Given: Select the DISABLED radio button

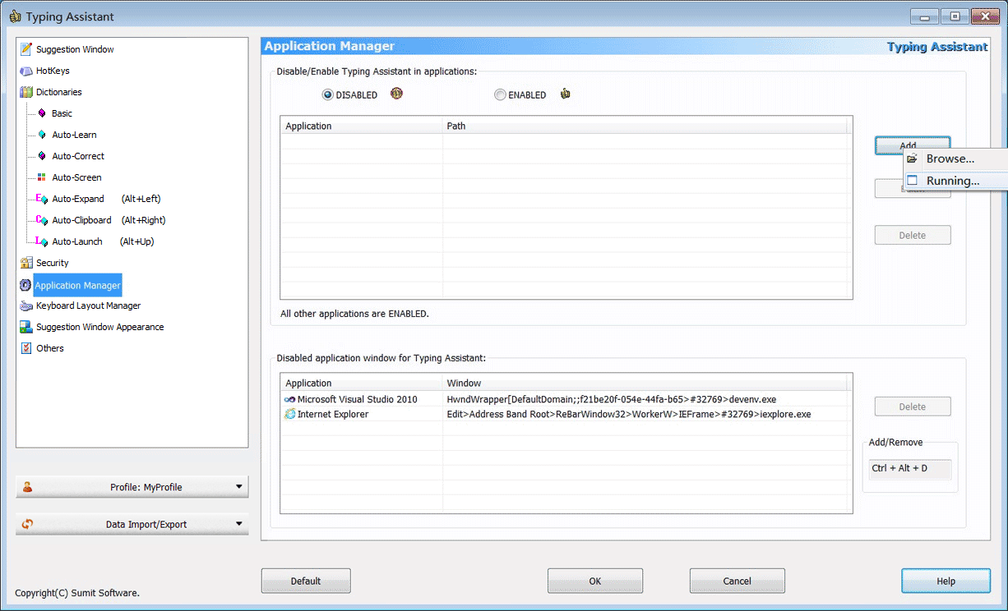Looking at the screenshot, I should (327, 94).
